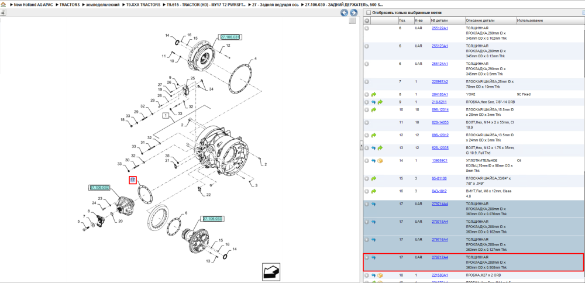Open земледельческий breadcrumb level
This screenshot has height=283, width=585.
coord(102,5)
